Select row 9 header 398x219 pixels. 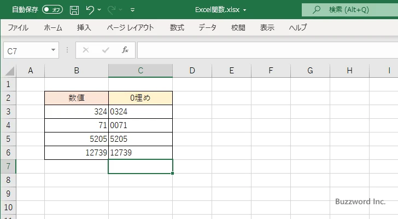tap(8, 194)
